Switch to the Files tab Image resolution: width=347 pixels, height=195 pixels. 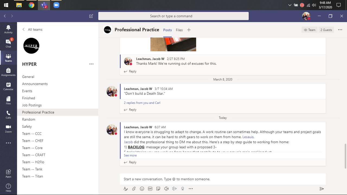click(x=179, y=30)
